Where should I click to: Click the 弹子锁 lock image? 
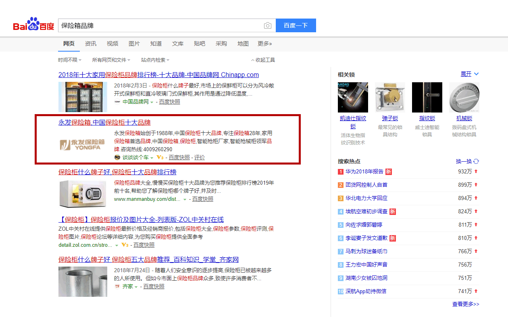click(390, 97)
